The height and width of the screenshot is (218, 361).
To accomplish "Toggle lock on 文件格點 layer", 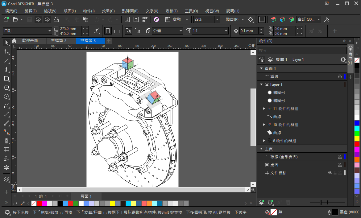I will (335, 173).
